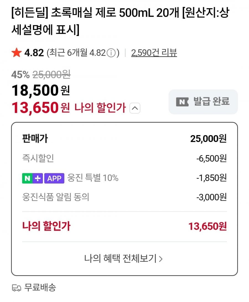This screenshot has width=249, height=302.
Task: Click the N coupon icon in 발급 완료
Action: 182,102
